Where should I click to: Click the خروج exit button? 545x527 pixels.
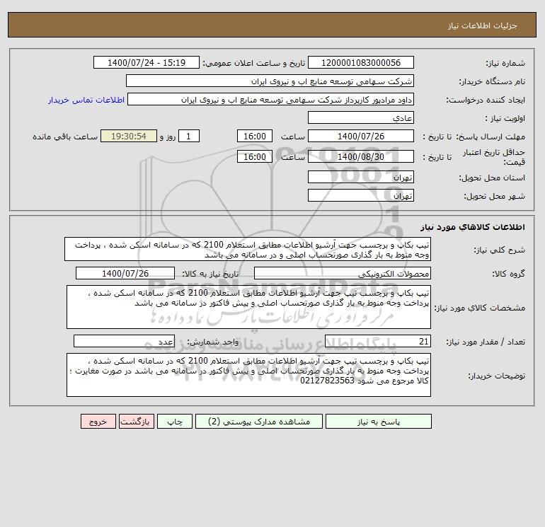[x=98, y=422]
